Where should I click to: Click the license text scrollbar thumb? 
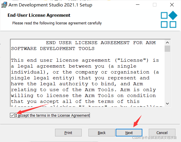[x=167, y=49]
